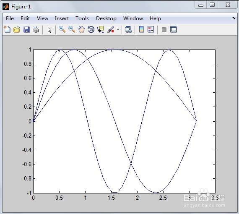The width and height of the screenshot is (239, 214).
Task: Insert a legend using the toolbar icon
Action: tap(151, 29)
